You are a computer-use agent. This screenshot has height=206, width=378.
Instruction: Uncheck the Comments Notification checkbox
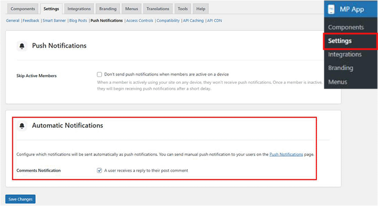[x=100, y=170]
